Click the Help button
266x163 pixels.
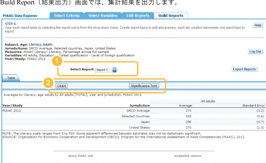coord(258,25)
